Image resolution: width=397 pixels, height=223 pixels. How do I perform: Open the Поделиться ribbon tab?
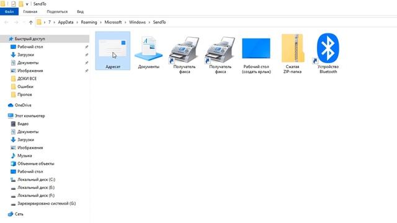[57, 12]
